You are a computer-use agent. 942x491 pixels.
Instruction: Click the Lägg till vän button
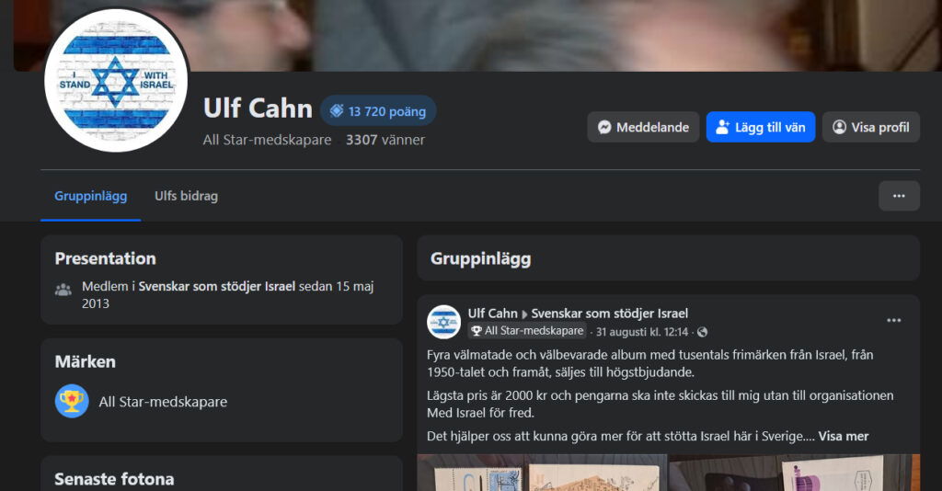coord(761,127)
